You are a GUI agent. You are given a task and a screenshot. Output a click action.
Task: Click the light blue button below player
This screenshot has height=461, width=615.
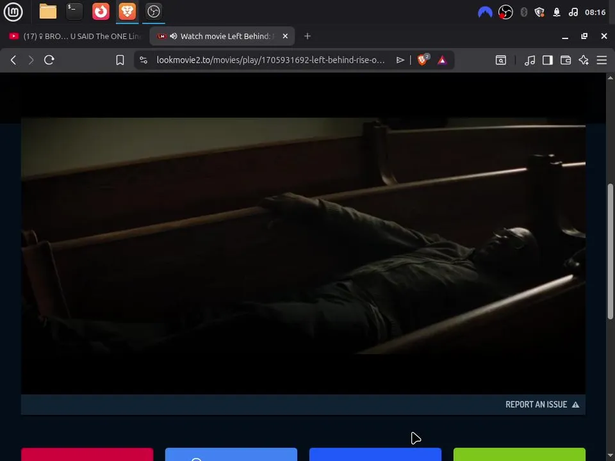pyautogui.click(x=231, y=455)
